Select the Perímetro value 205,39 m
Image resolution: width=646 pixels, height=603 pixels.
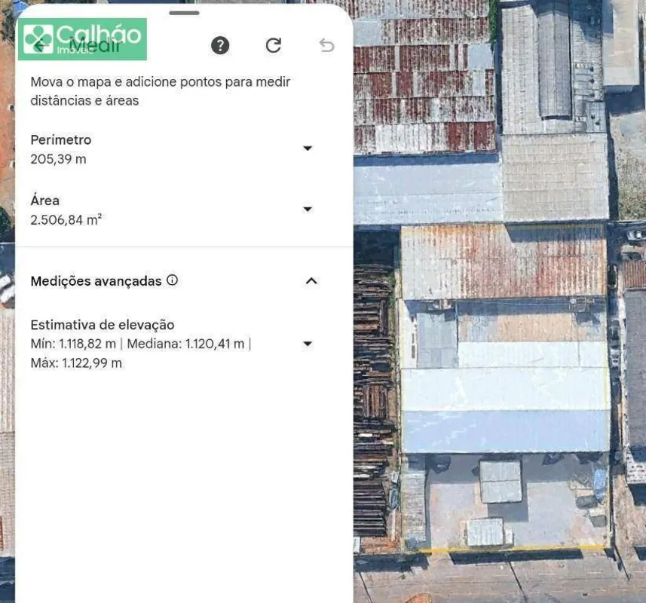[59, 159]
